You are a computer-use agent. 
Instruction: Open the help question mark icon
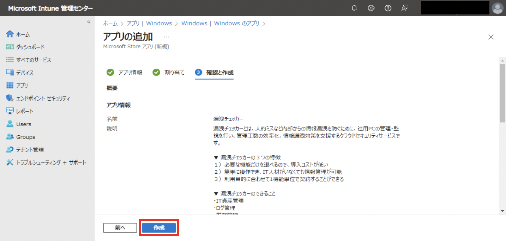click(x=388, y=8)
